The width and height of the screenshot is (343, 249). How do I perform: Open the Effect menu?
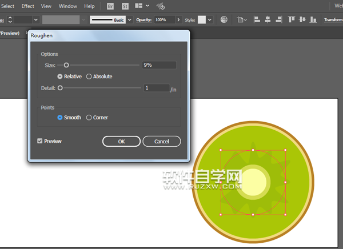pos(27,6)
